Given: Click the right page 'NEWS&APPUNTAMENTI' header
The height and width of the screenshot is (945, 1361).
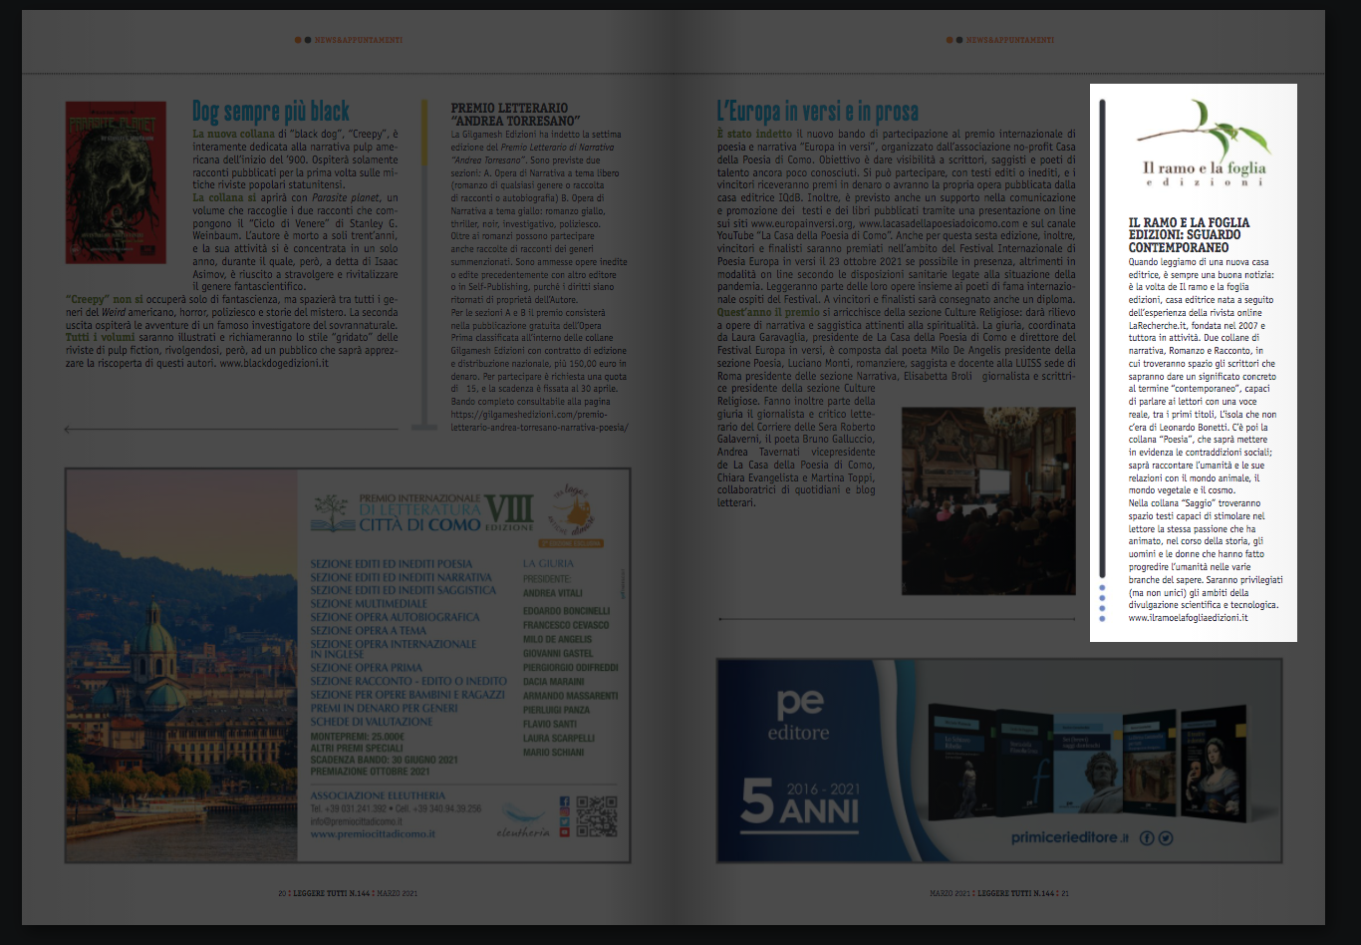Looking at the screenshot, I should 1010,40.
